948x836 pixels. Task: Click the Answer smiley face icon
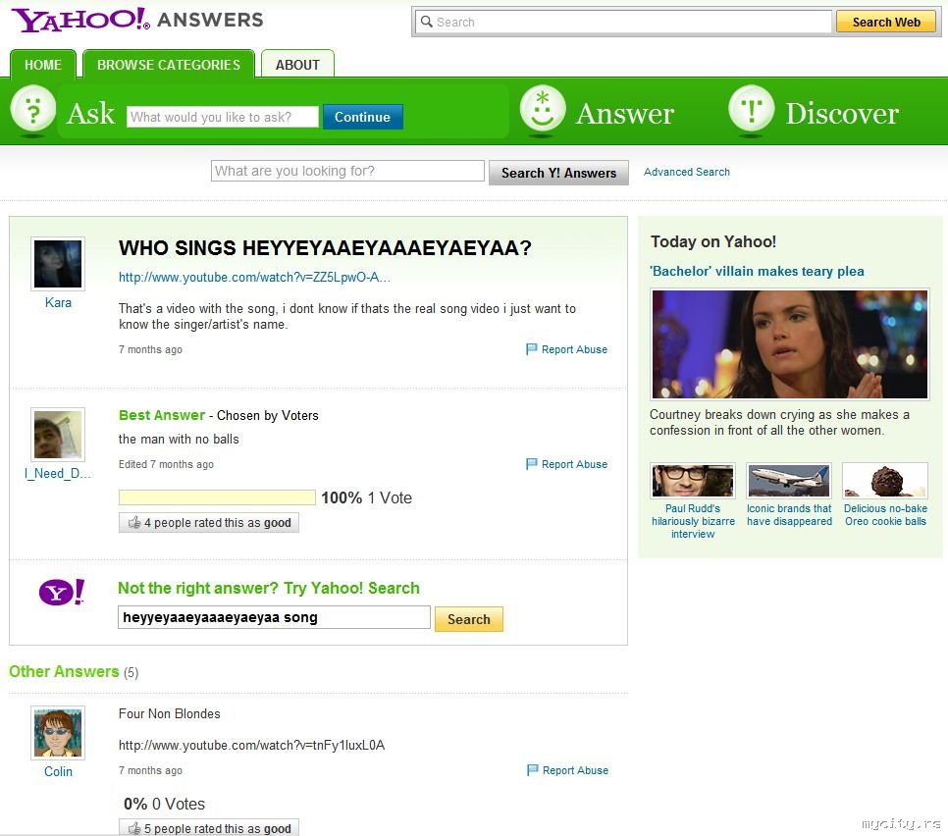[543, 110]
